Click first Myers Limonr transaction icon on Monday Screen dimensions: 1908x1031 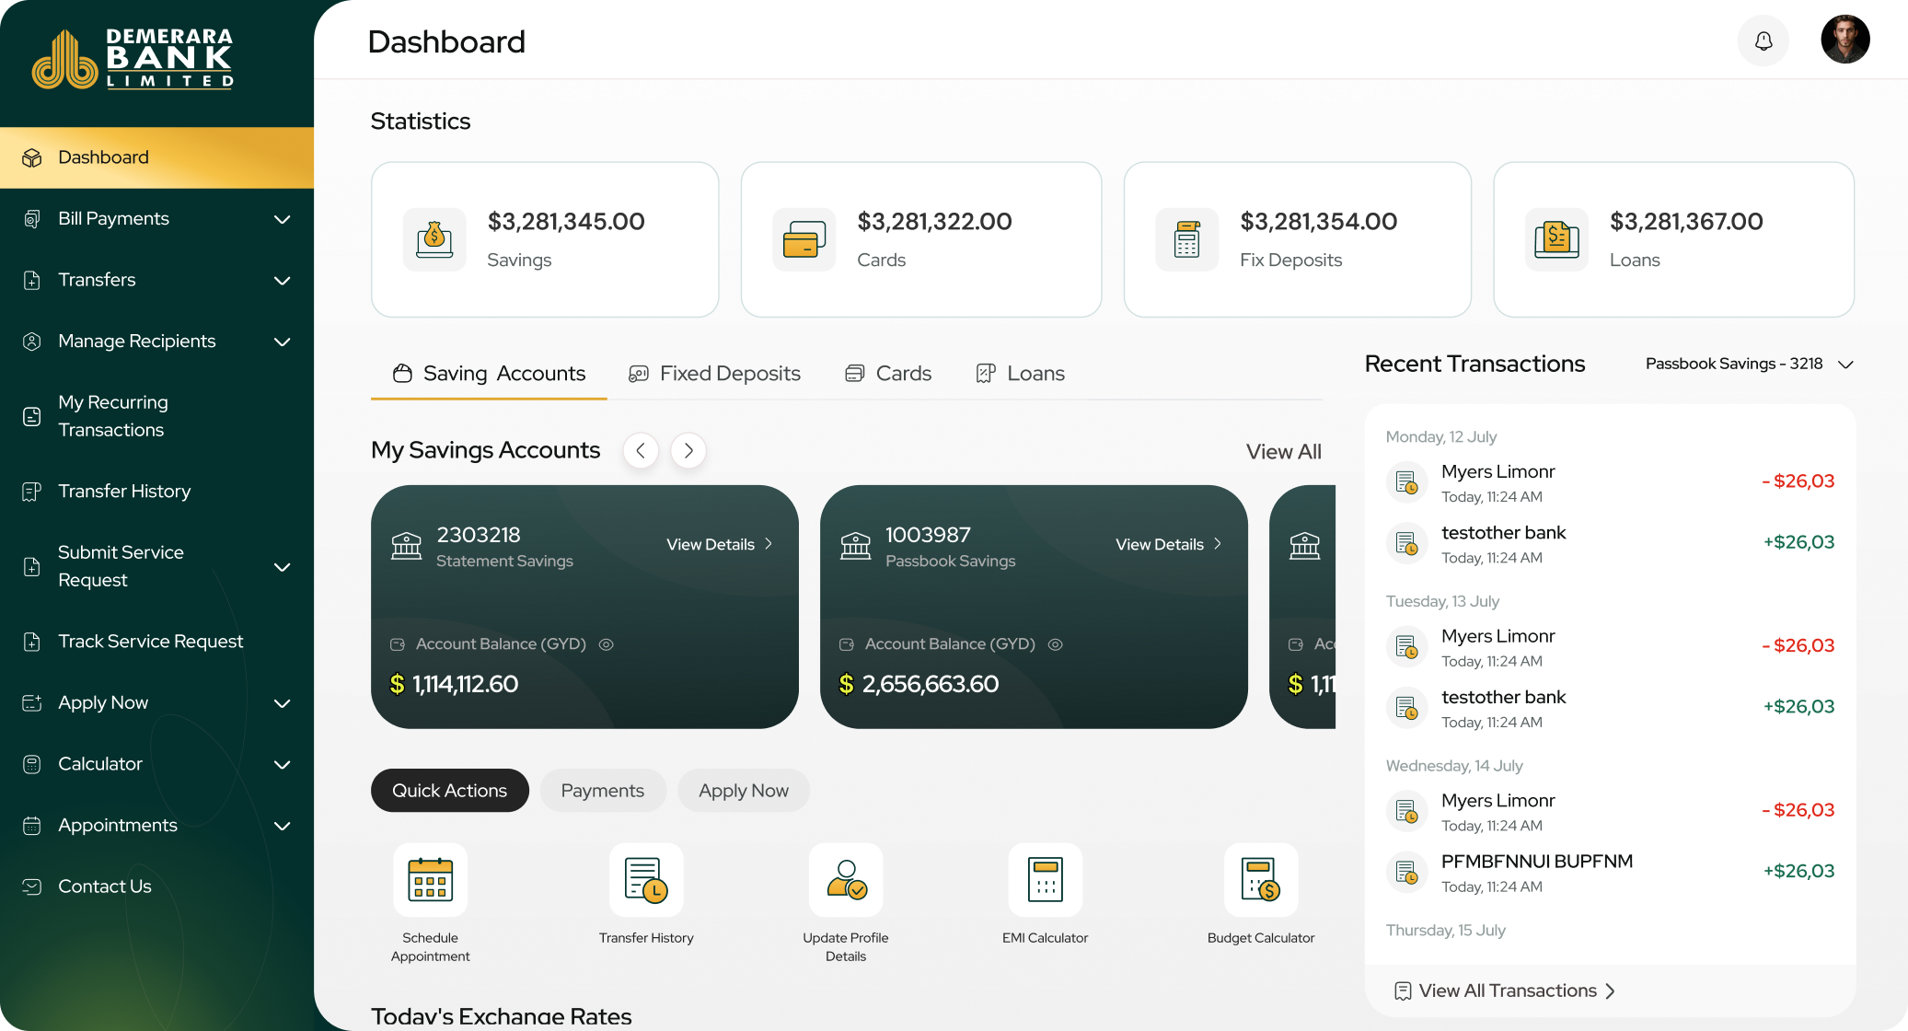tap(1406, 481)
